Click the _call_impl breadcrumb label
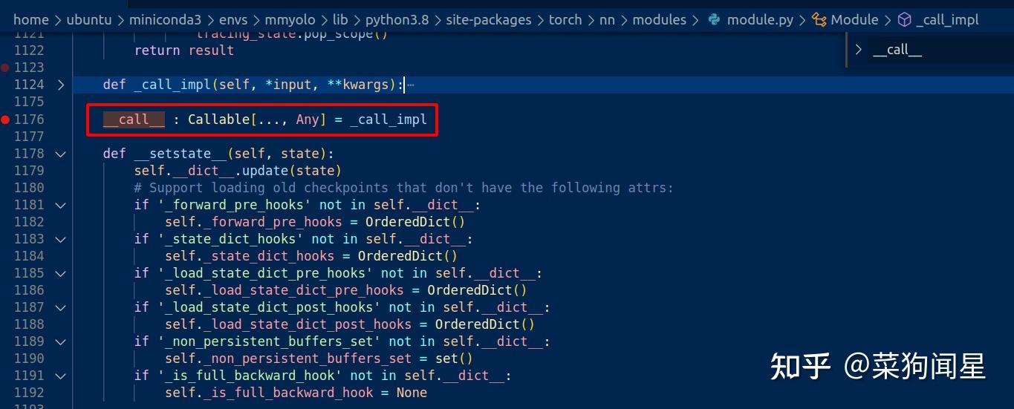1014x409 pixels. coord(947,20)
